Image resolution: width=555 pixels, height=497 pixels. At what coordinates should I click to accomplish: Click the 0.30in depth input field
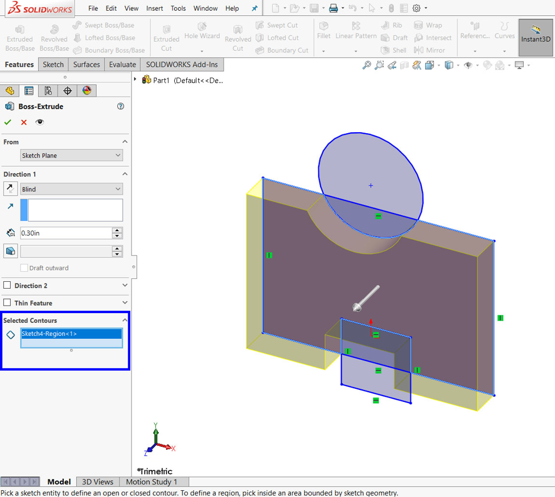tap(65, 233)
